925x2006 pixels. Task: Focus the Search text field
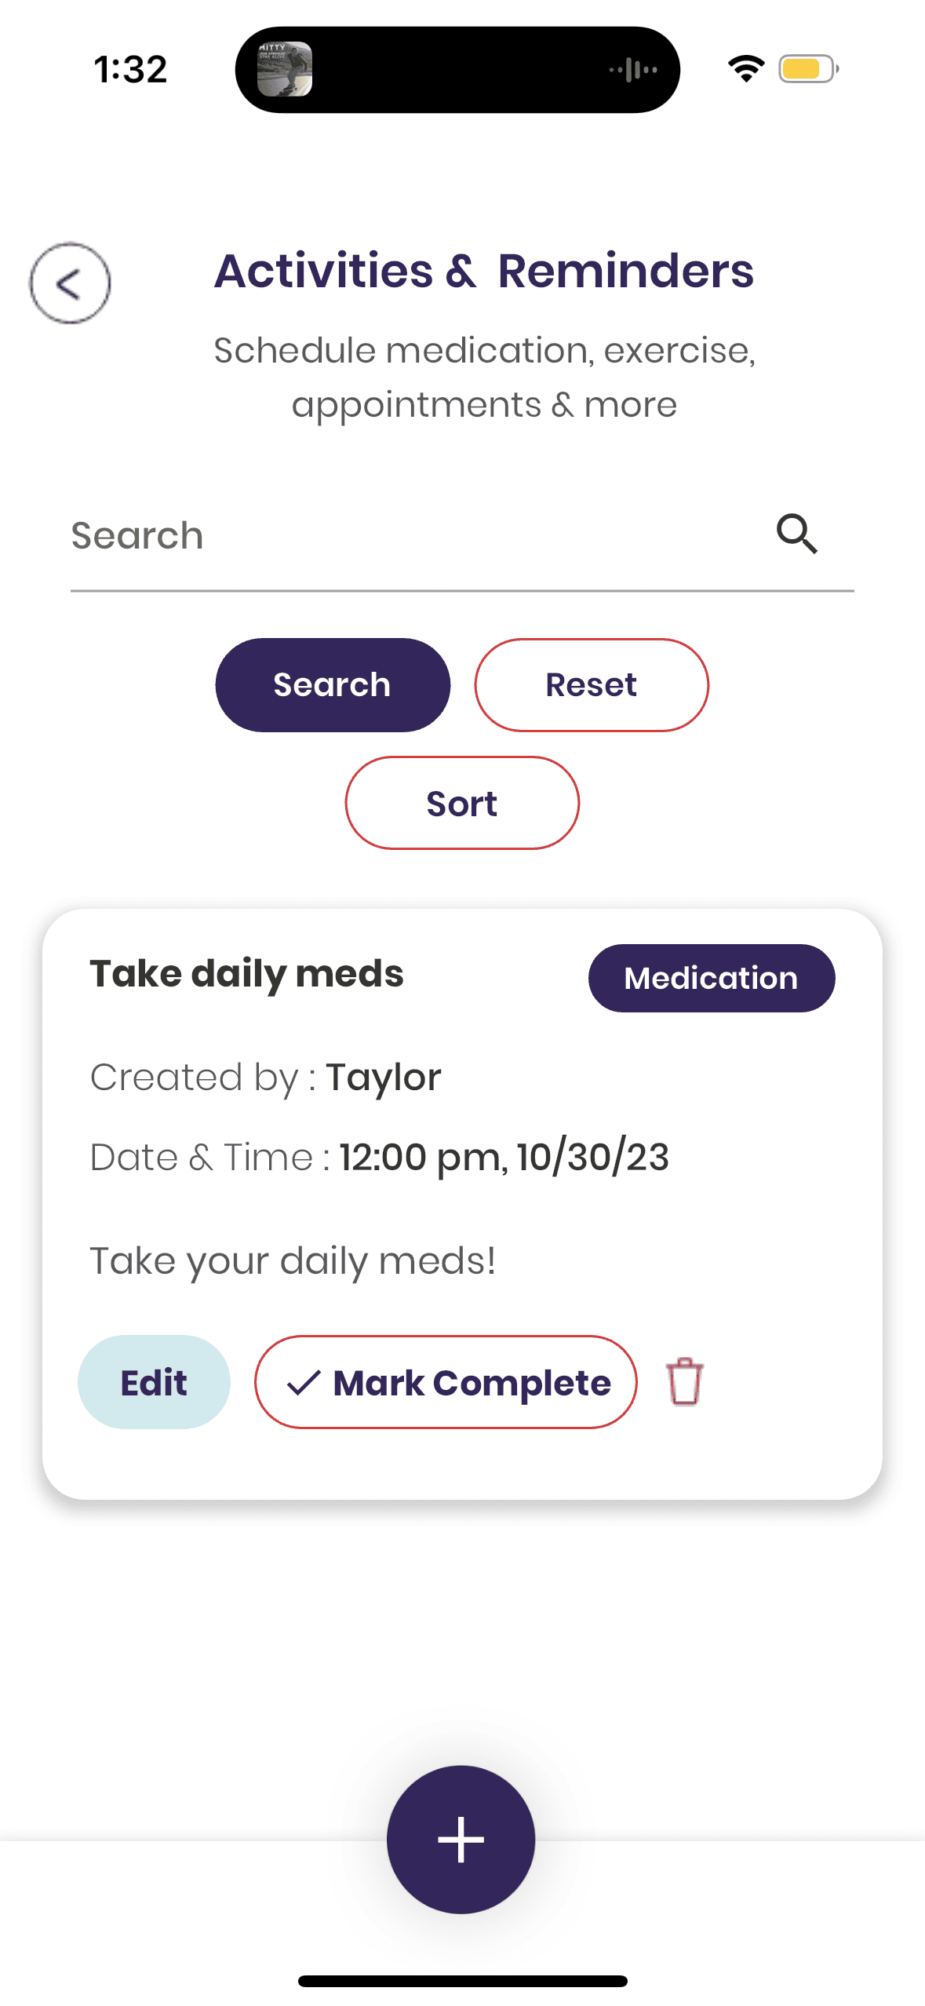click(x=408, y=536)
